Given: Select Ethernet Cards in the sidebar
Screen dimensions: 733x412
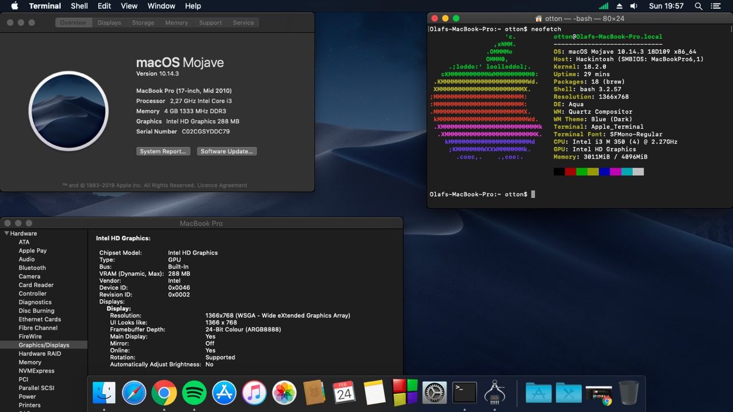Looking at the screenshot, I should tap(40, 319).
